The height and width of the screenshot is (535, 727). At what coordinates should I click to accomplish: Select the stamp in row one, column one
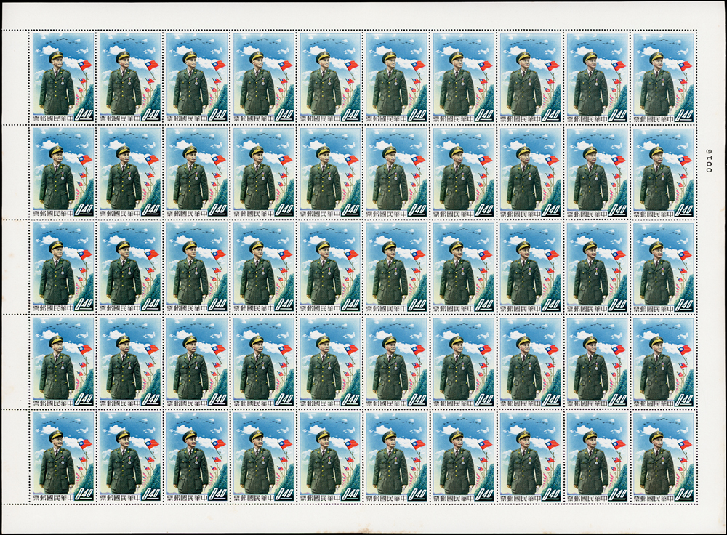click(x=63, y=78)
